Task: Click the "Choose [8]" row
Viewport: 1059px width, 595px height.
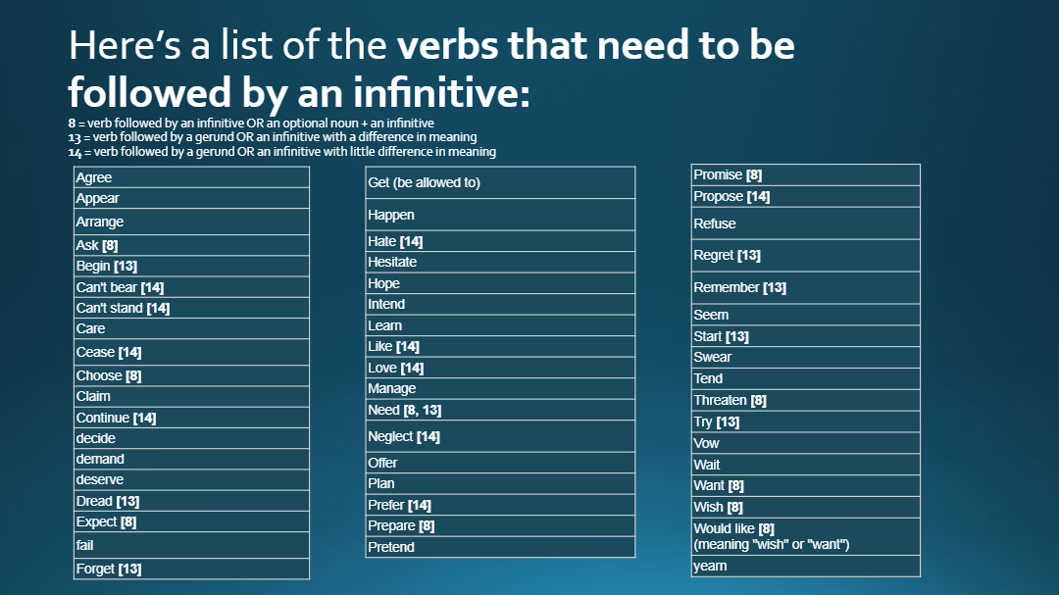Action: point(191,375)
